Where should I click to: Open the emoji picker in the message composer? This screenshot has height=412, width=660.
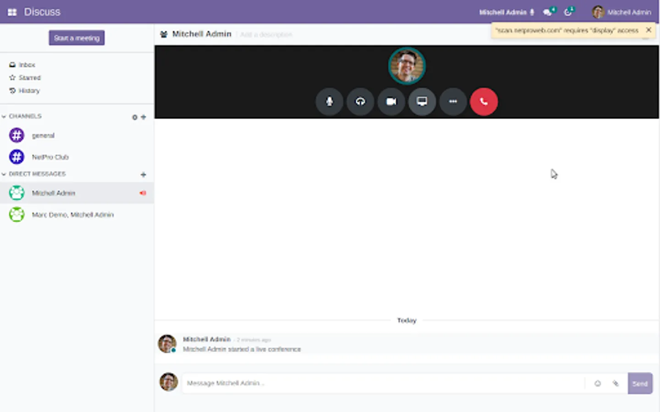(x=597, y=384)
